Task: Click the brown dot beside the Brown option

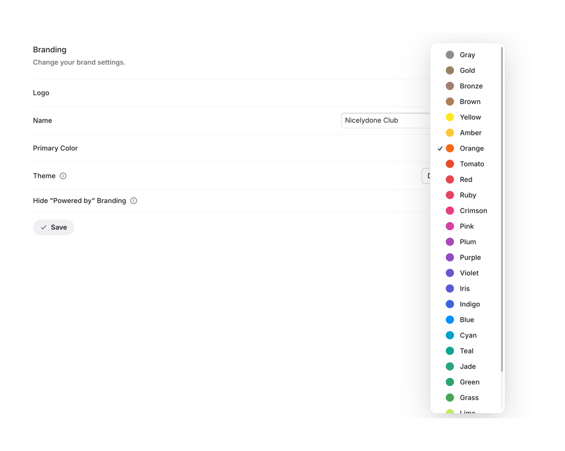Action: coord(450,102)
